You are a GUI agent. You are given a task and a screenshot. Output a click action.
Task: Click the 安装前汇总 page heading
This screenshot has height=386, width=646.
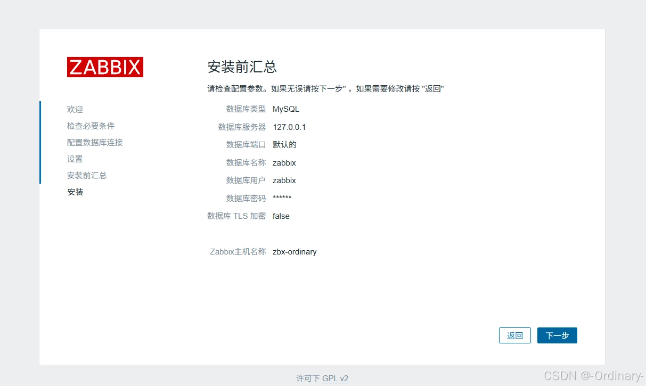242,67
